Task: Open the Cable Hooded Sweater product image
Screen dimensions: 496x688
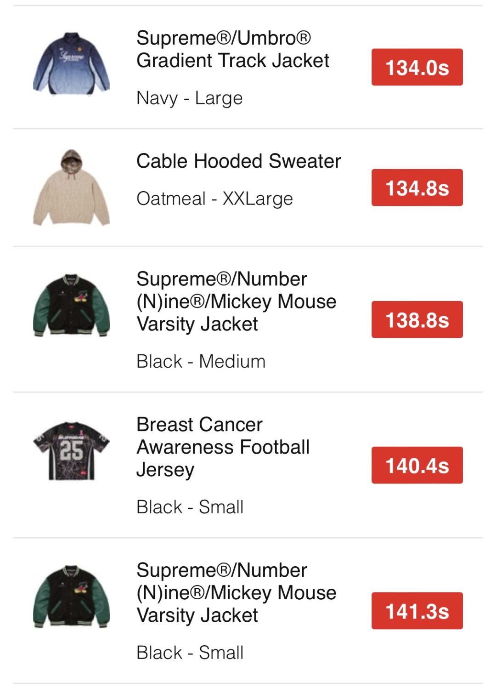Action: [71, 188]
